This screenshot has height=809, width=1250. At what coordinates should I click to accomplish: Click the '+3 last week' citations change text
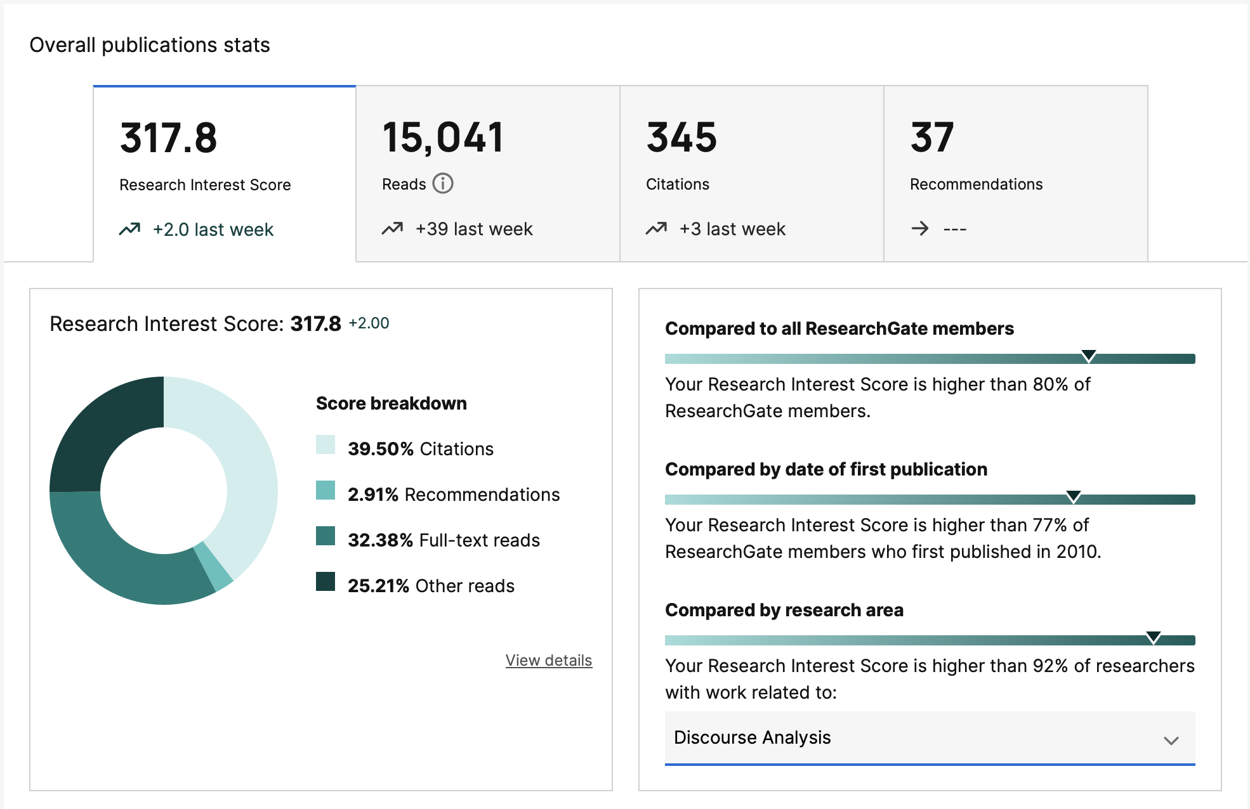click(x=732, y=229)
